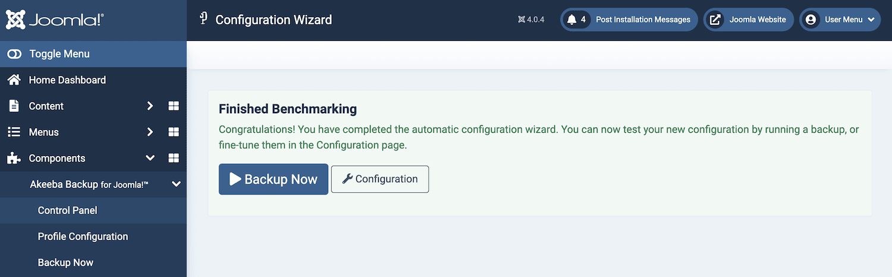
Task: Open the Content dashboard grid icon
Action: click(174, 106)
